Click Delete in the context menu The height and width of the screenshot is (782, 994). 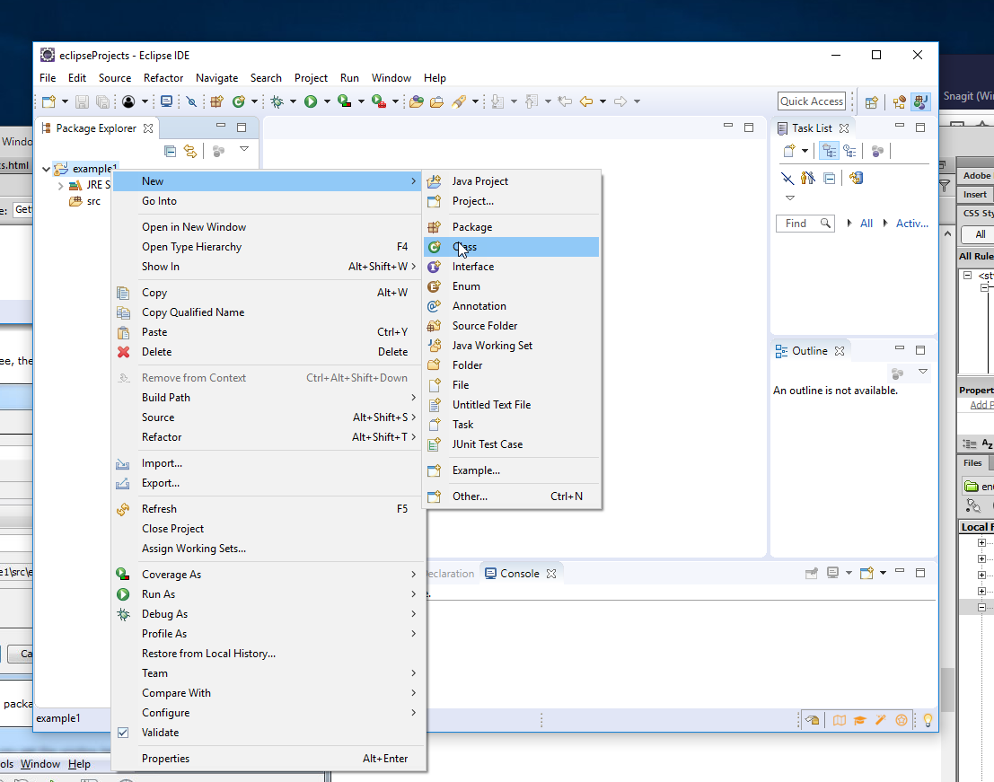[x=268, y=352]
